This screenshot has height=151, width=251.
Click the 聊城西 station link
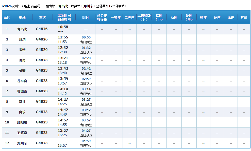(x=22, y=91)
